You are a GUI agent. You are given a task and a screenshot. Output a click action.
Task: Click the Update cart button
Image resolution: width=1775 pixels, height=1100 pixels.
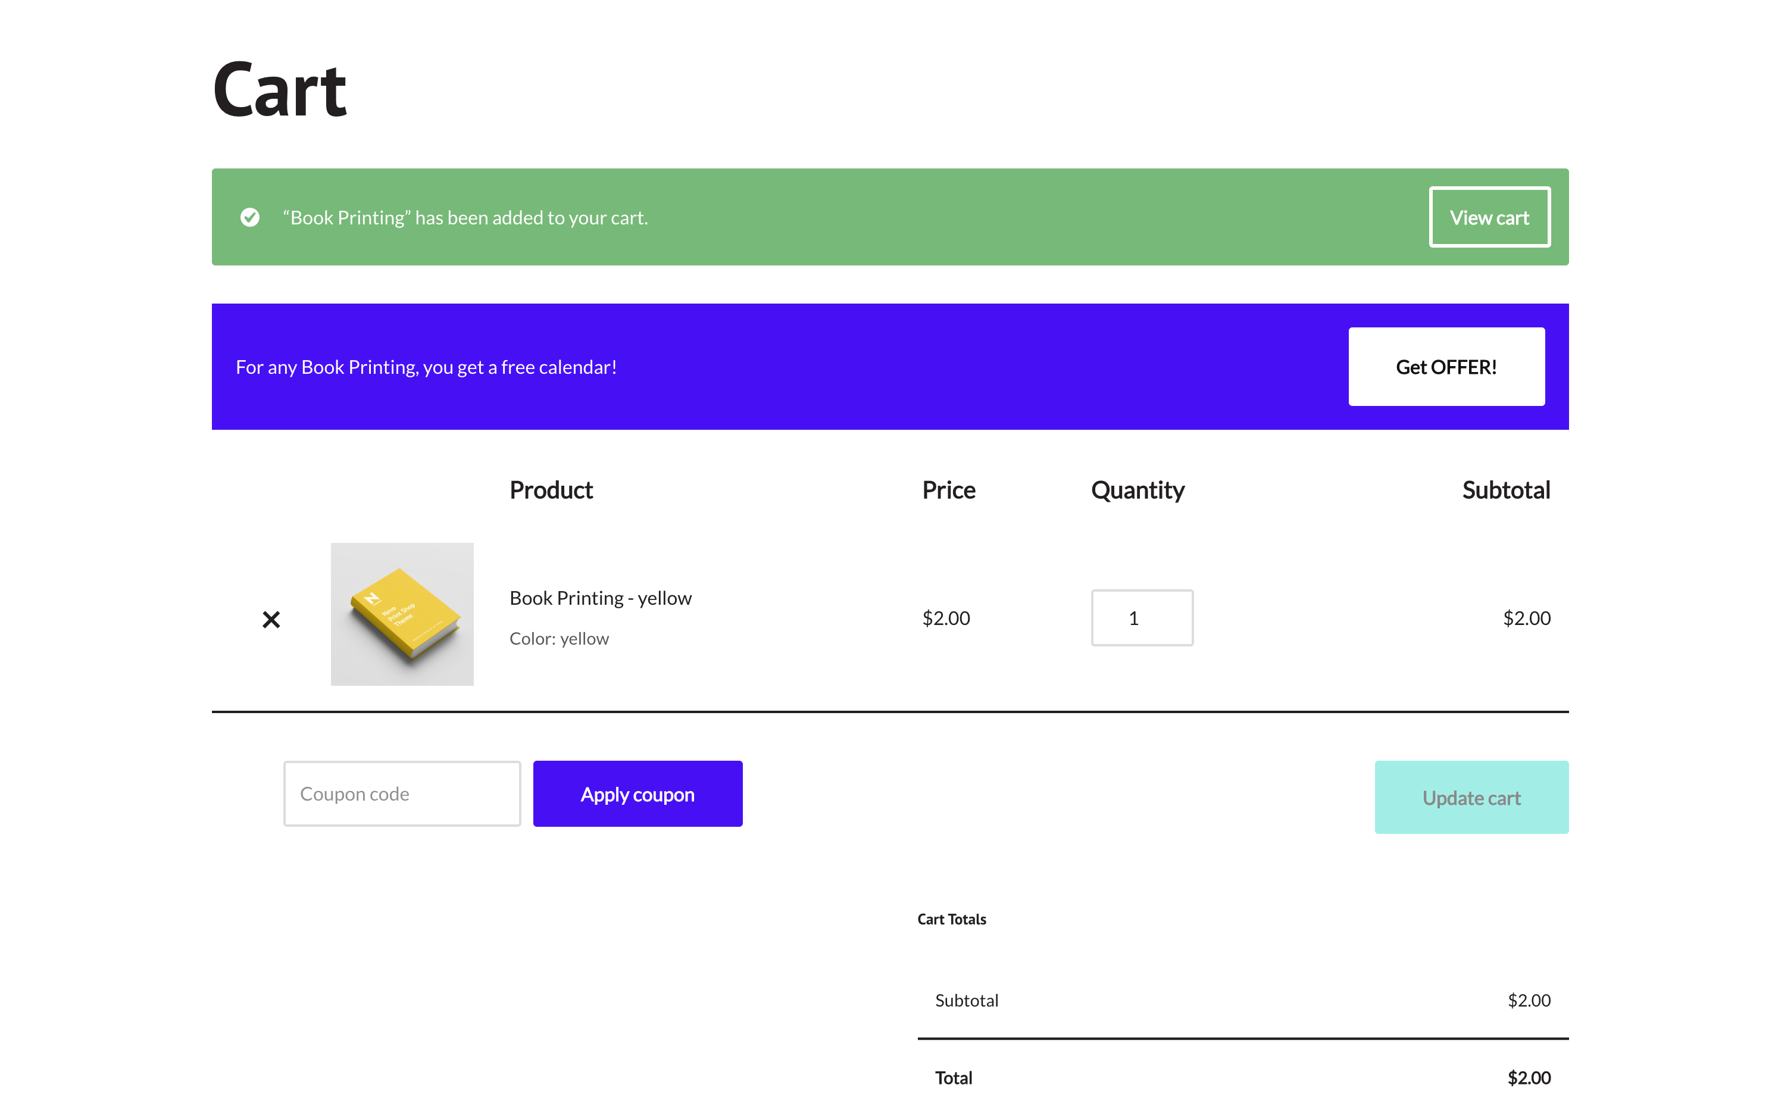pyautogui.click(x=1471, y=798)
